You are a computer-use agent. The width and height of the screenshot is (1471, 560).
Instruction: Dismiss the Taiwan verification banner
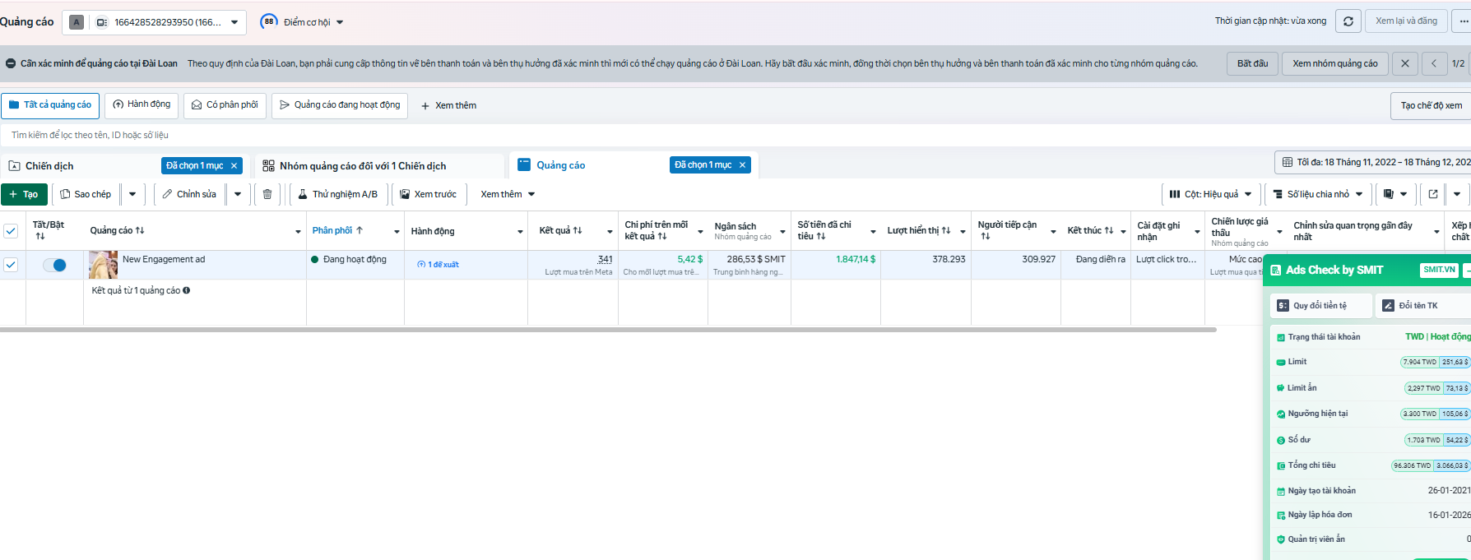(x=1404, y=63)
